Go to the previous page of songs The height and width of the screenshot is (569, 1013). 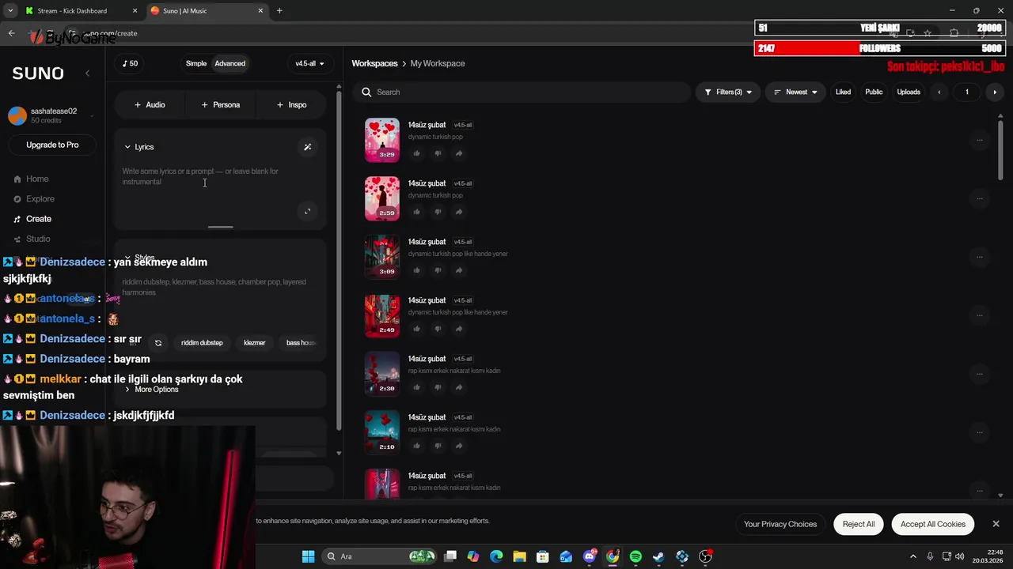click(939, 92)
